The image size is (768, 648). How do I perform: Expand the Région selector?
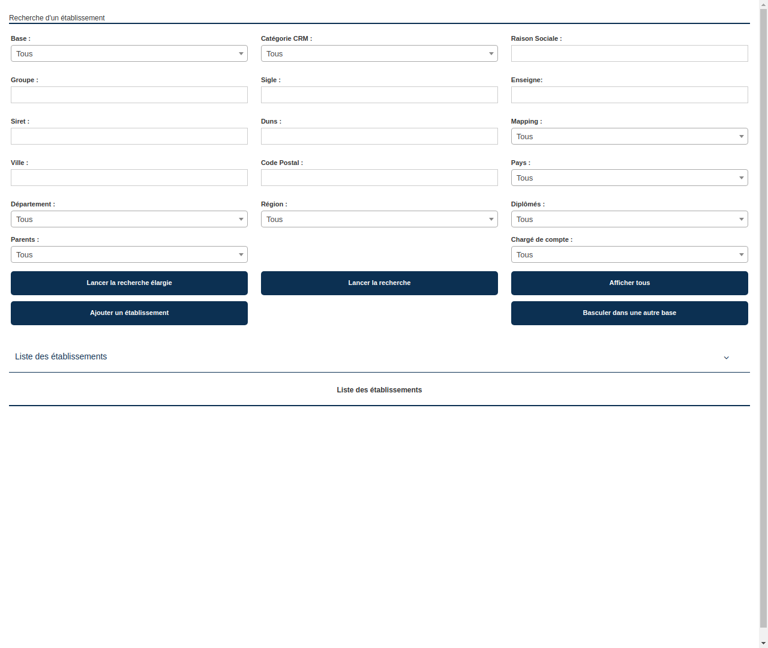pos(379,219)
